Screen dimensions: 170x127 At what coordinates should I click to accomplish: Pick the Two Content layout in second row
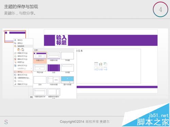40,68
